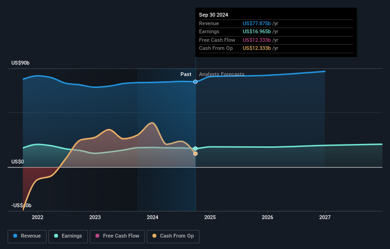Viewport: 390px width, 249px height.
Task: Click the US$0 y-axis label
Action: pos(18,162)
